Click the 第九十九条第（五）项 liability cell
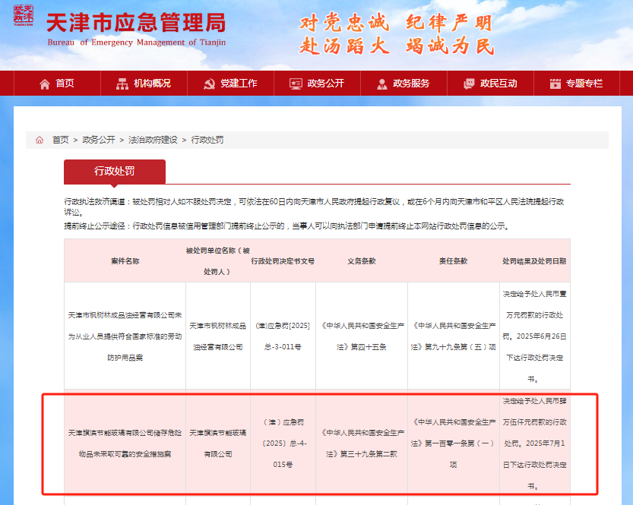This screenshot has width=633, height=505. 454,336
